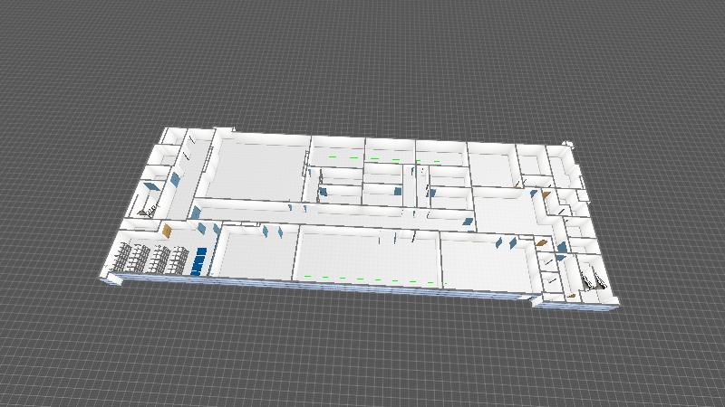Select the green dashed line in top-center room
This screenshot has height=407, width=725.
[x=381, y=159]
